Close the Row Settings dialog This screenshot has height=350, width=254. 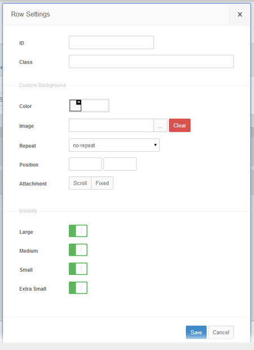tap(240, 15)
